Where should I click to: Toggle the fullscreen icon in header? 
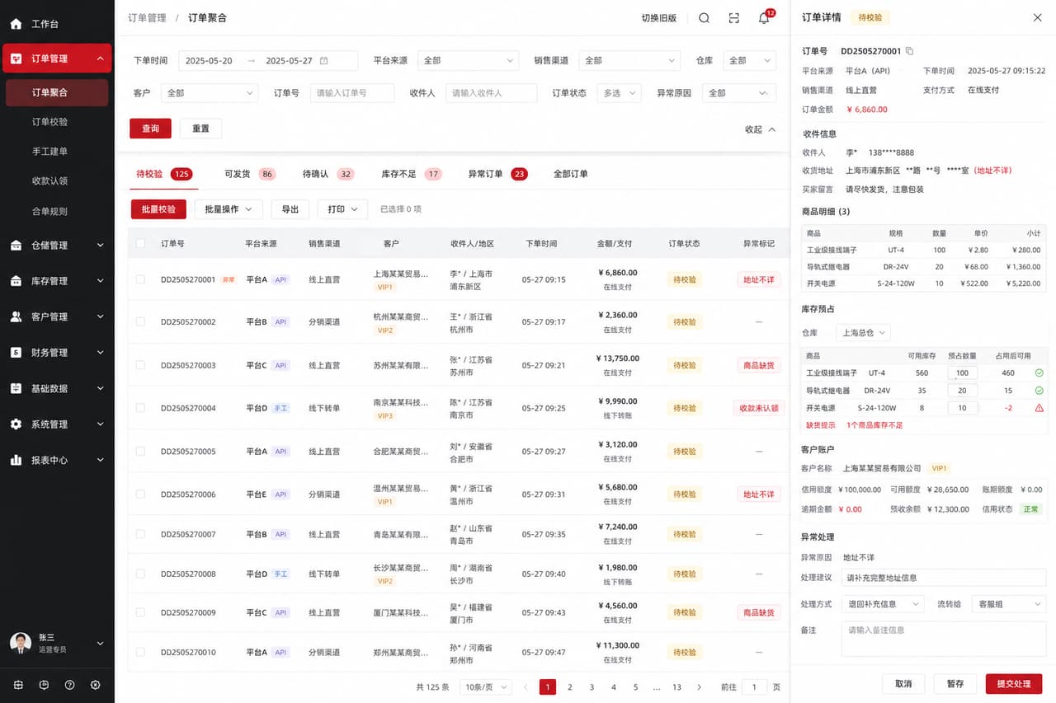pos(734,18)
